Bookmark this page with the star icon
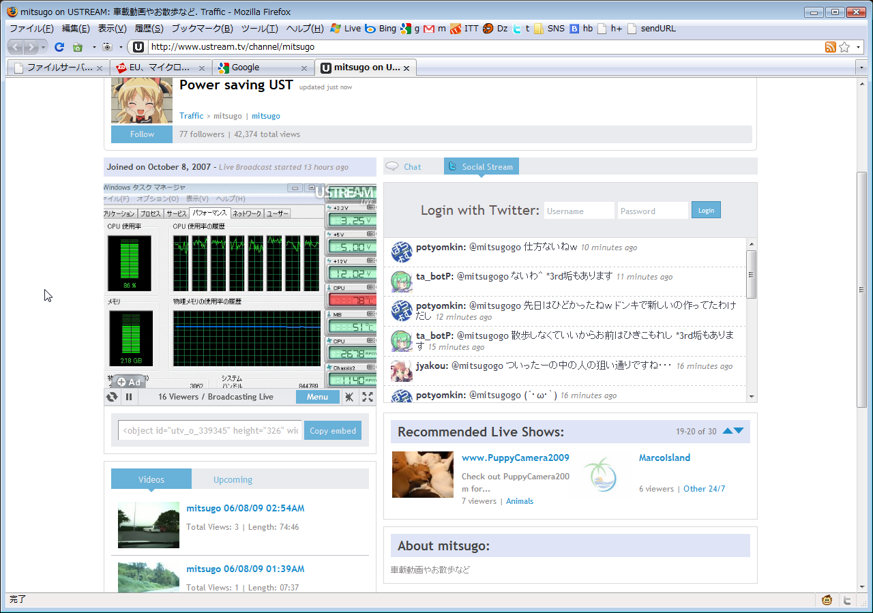873x613 pixels. click(844, 47)
